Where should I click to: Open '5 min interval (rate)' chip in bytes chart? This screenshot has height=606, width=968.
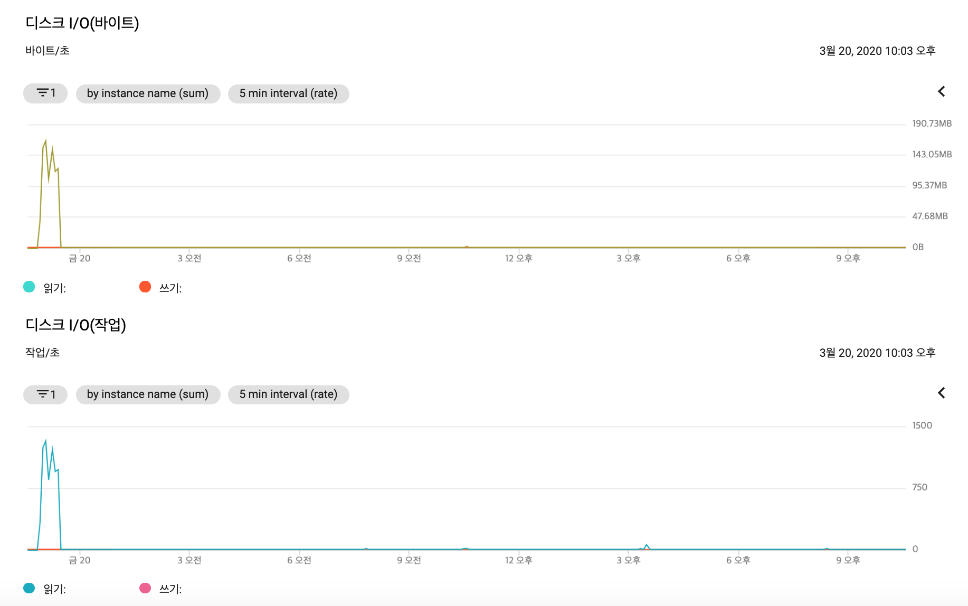(288, 93)
